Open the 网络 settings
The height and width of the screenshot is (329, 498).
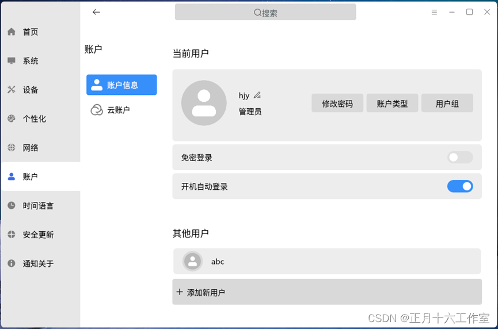point(41,147)
